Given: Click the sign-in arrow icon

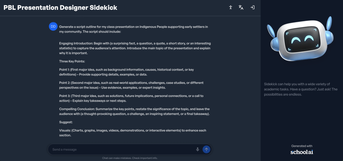Looking at the screenshot, I should tap(253, 7).
